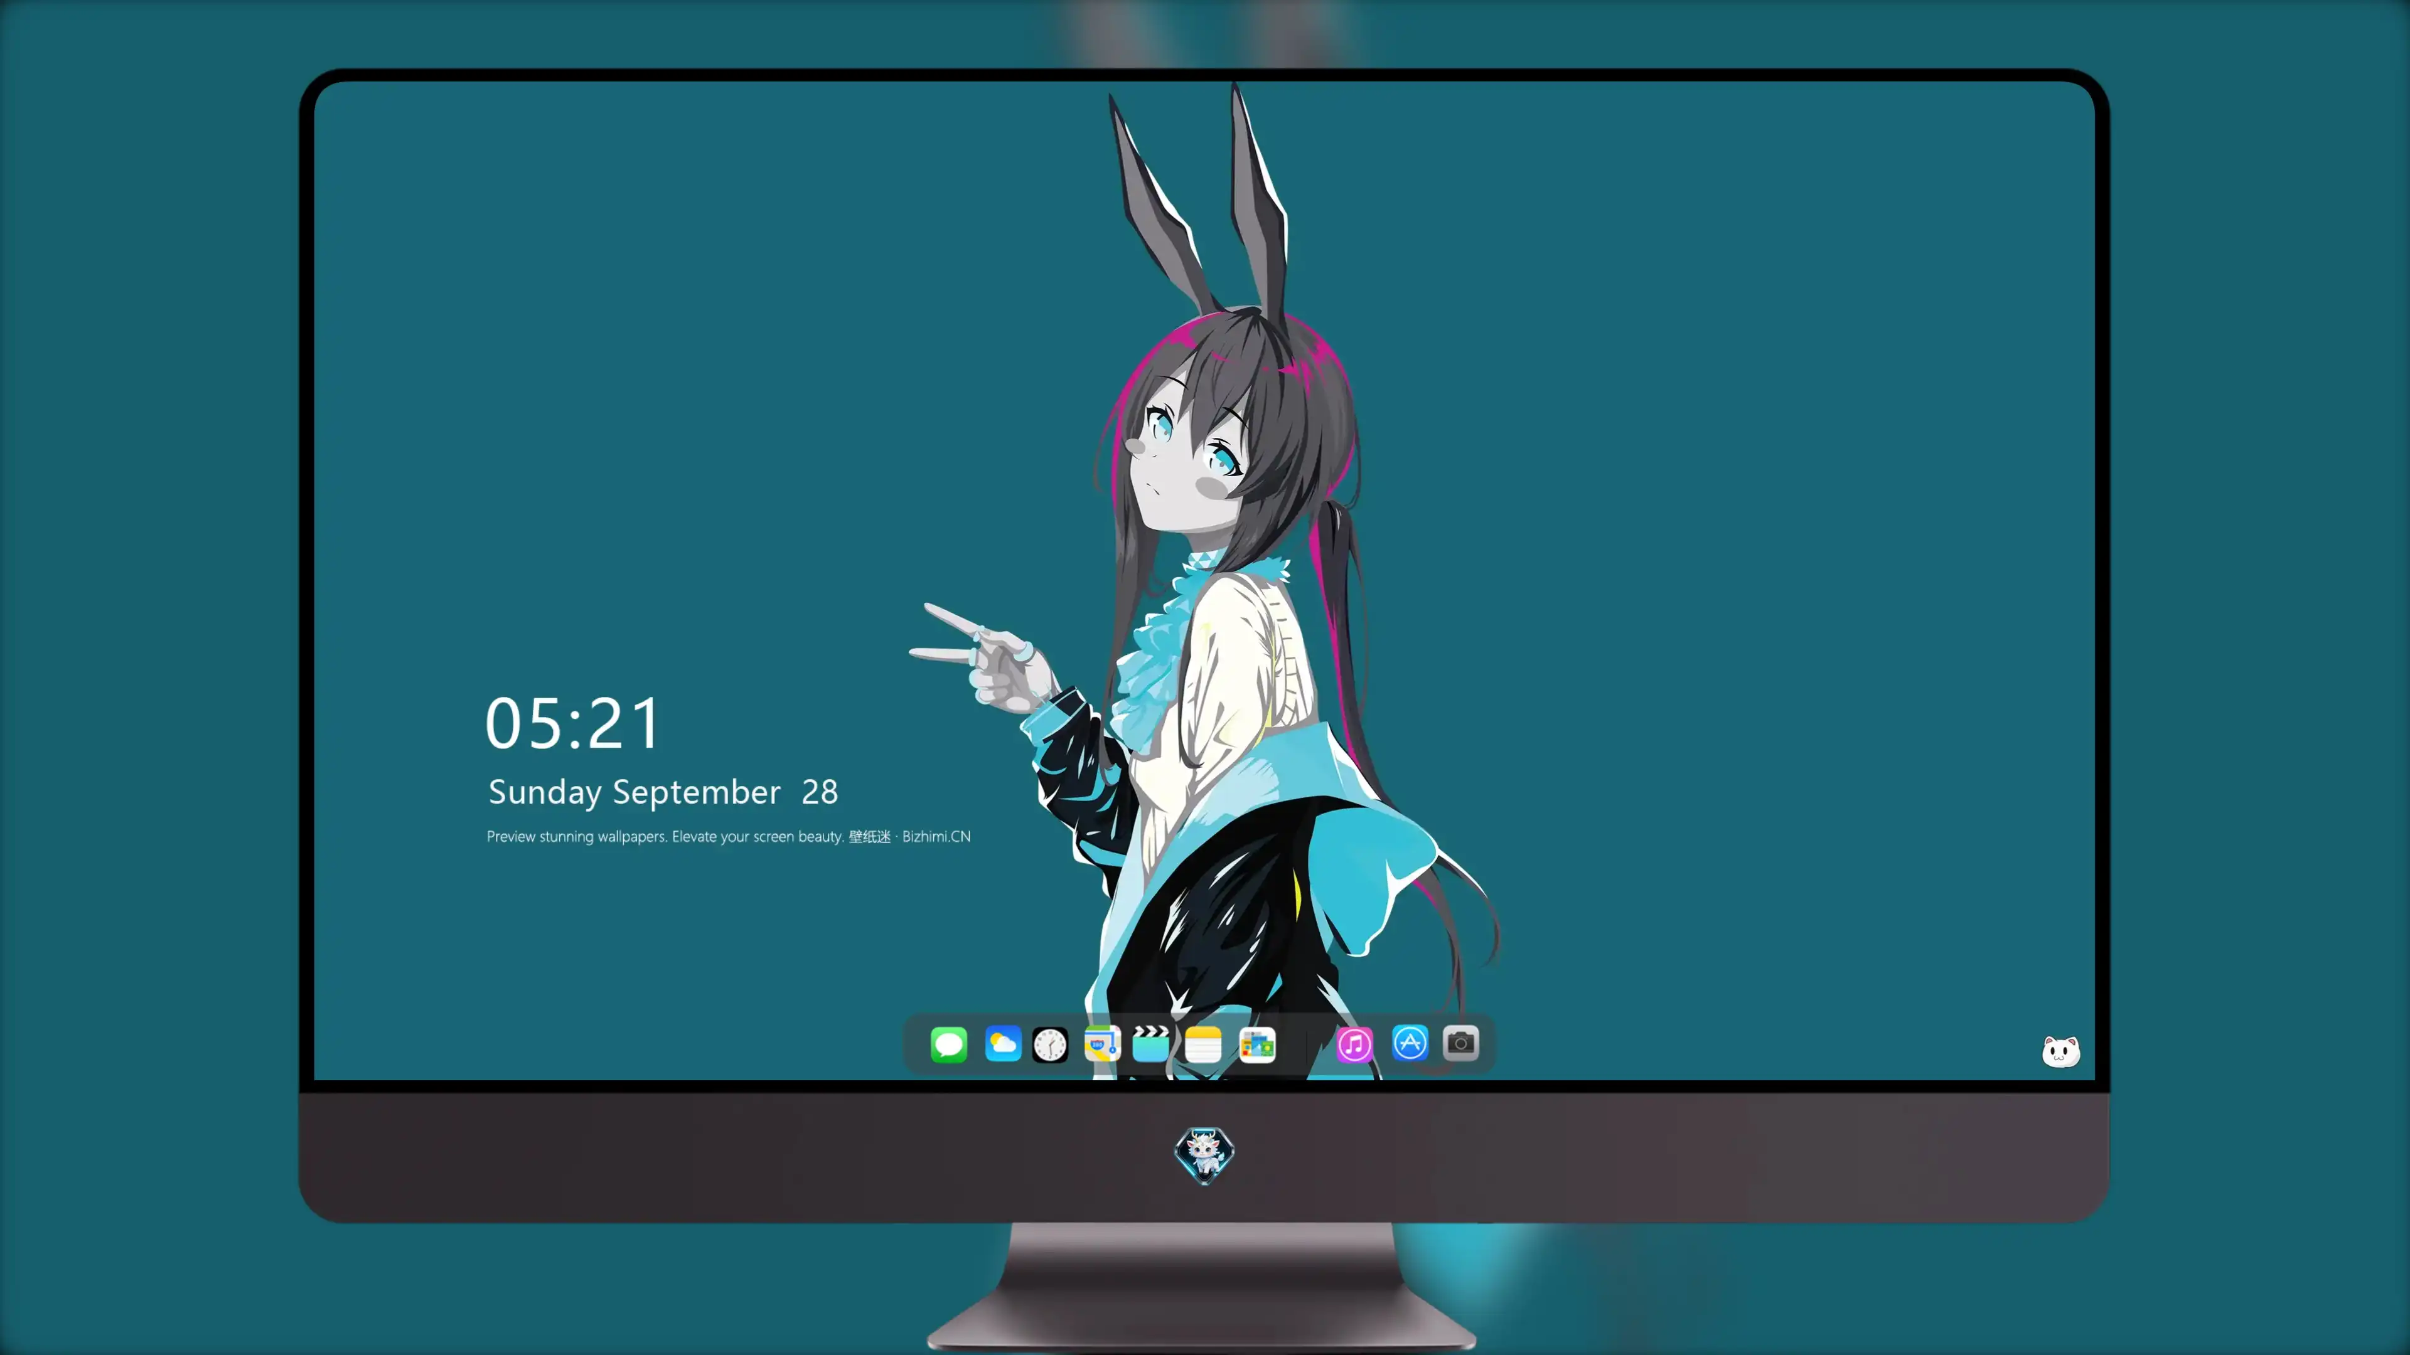Open the Camera app in dock
This screenshot has height=1355, width=2410.
tap(1460, 1043)
